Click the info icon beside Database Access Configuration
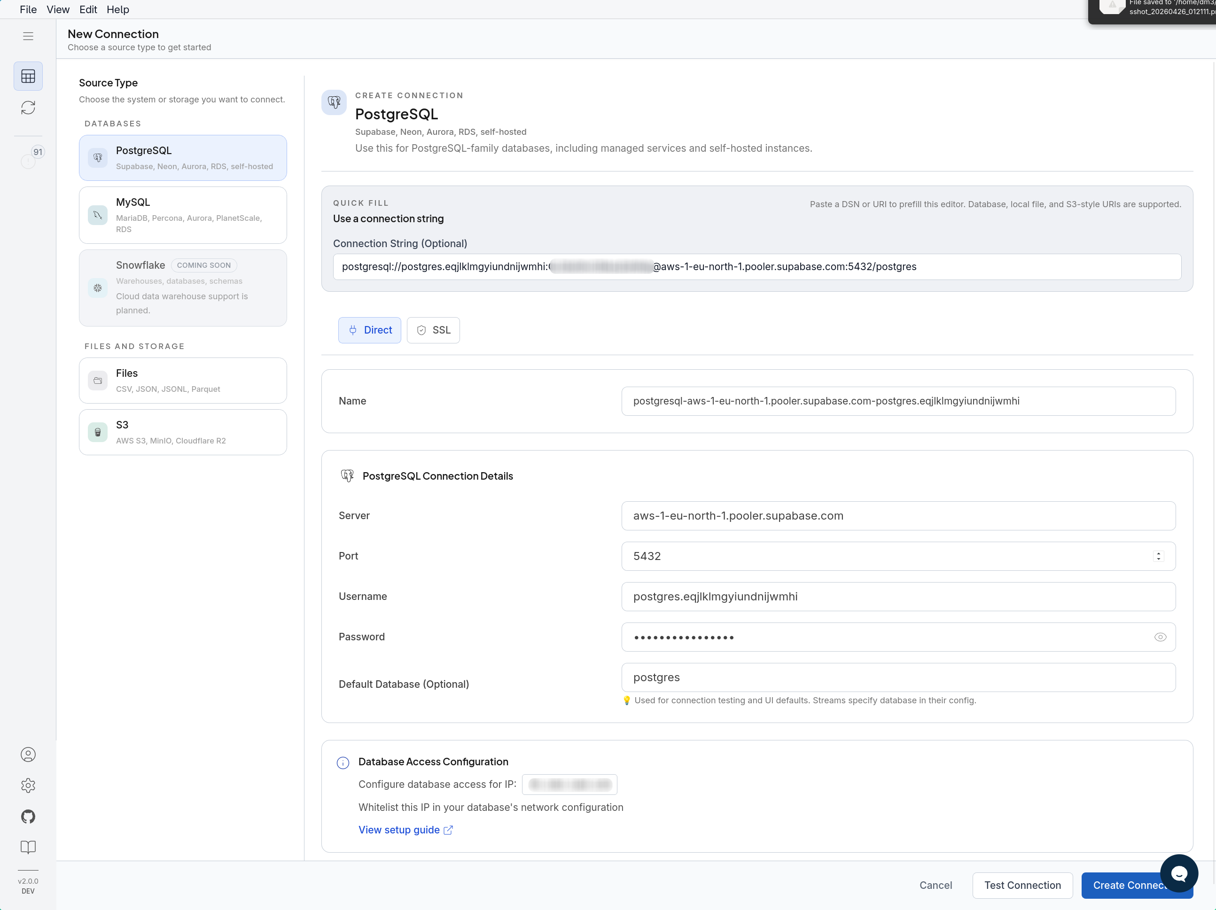This screenshot has height=910, width=1216. coord(343,762)
